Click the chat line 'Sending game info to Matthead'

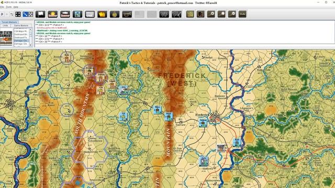click(x=52, y=28)
